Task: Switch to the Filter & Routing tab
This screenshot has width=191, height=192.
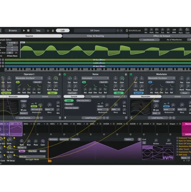Action: click(x=95, y=36)
